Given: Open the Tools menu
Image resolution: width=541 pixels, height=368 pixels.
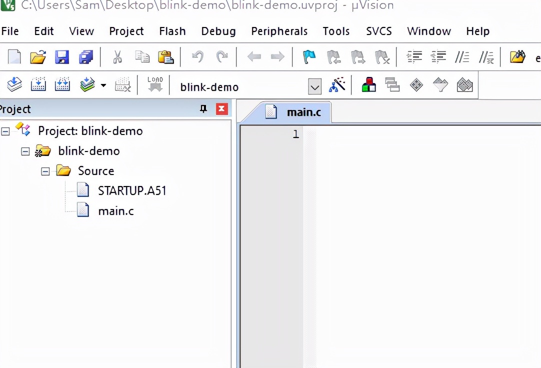Looking at the screenshot, I should pos(336,31).
